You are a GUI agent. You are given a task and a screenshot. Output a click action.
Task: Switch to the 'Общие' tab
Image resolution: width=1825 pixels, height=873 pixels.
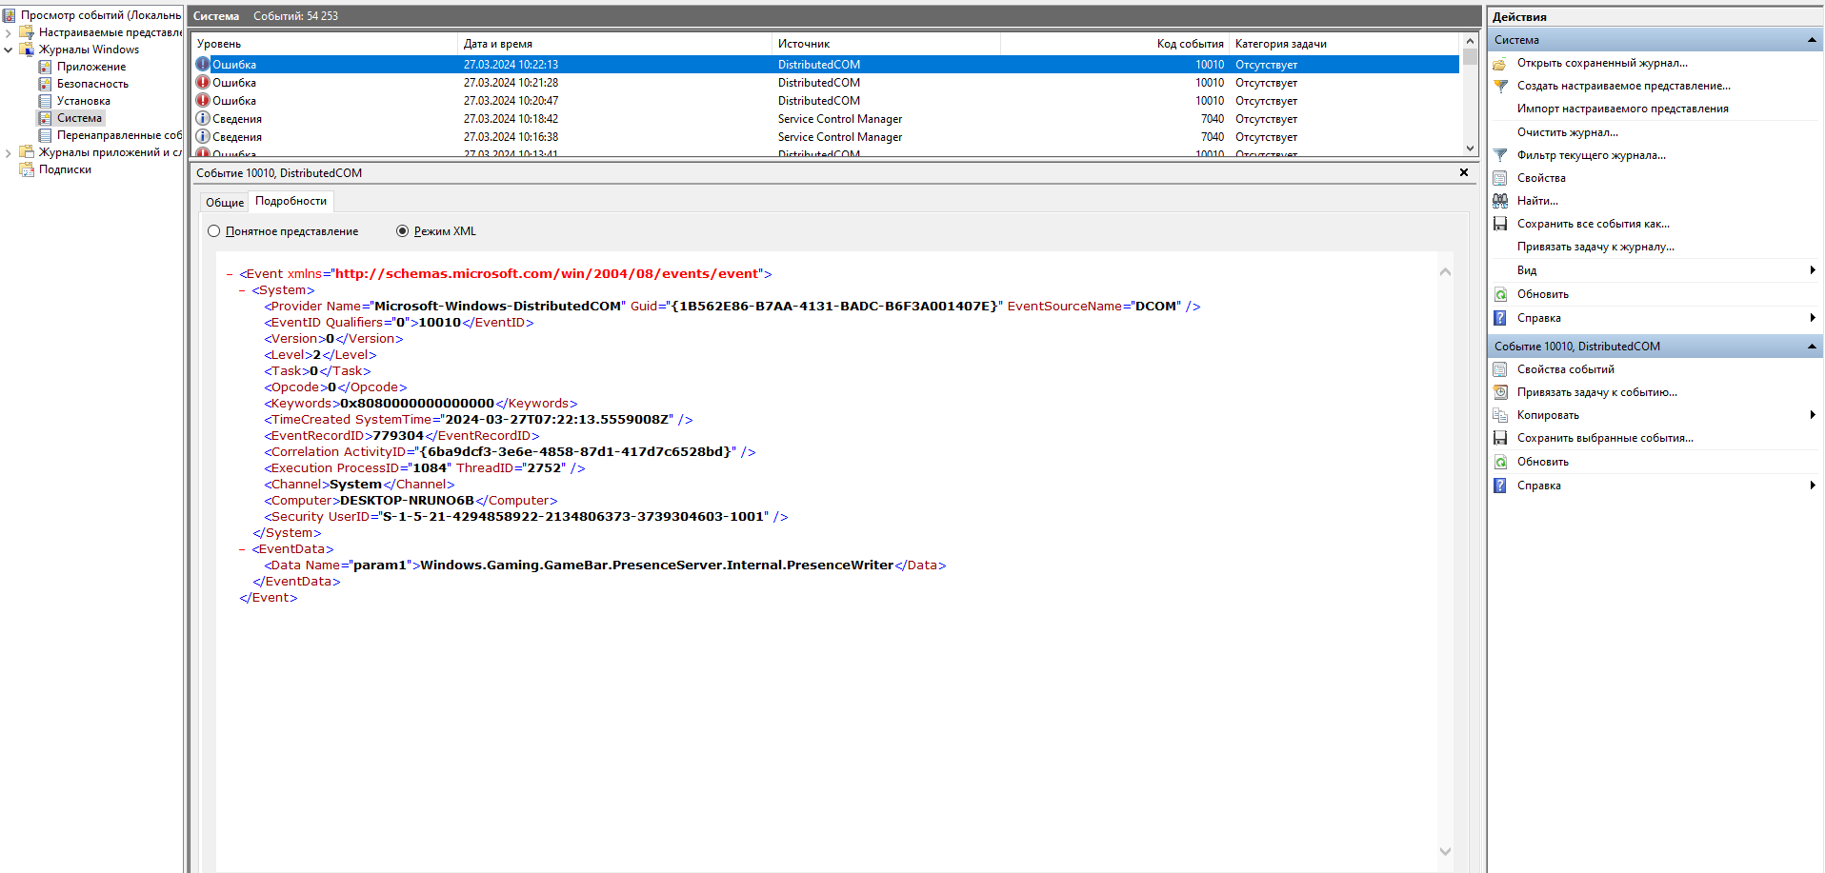coord(225,202)
